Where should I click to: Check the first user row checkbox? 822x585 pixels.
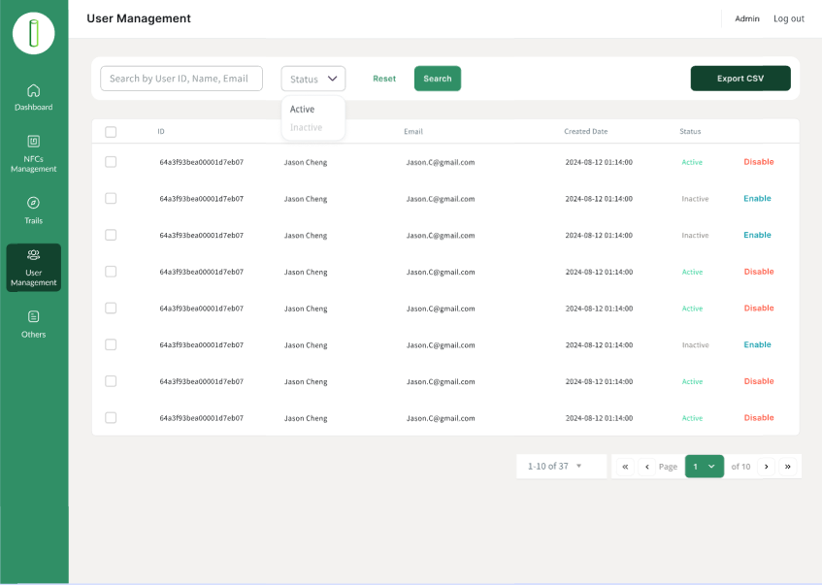[x=111, y=162]
